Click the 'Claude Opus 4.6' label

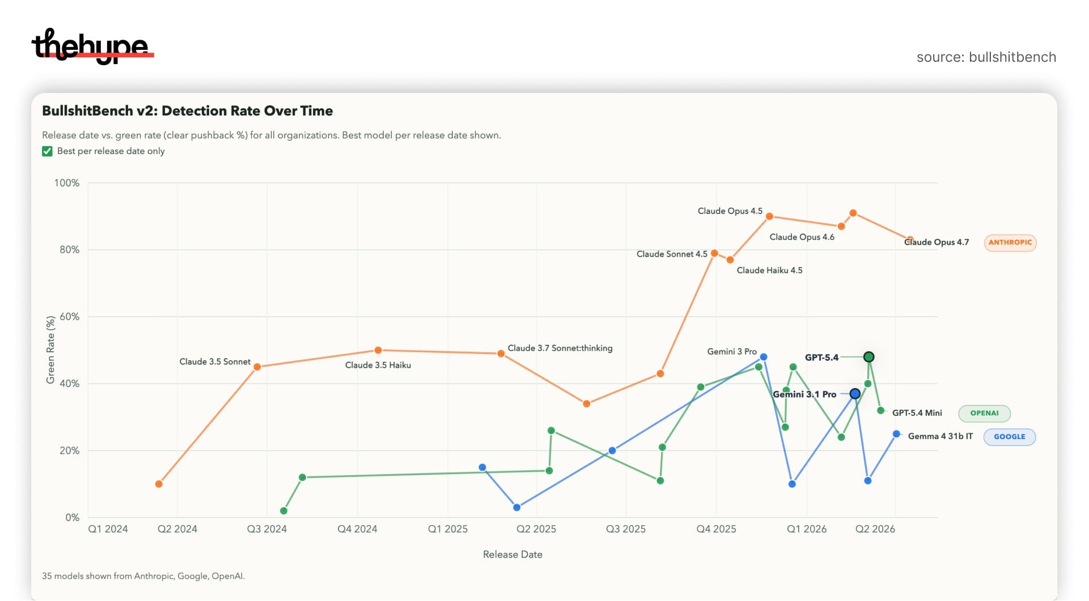[802, 237]
